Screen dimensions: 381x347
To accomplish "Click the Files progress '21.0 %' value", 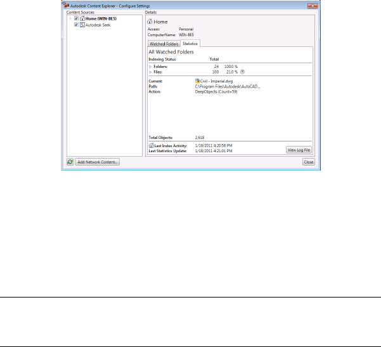I will coord(232,72).
